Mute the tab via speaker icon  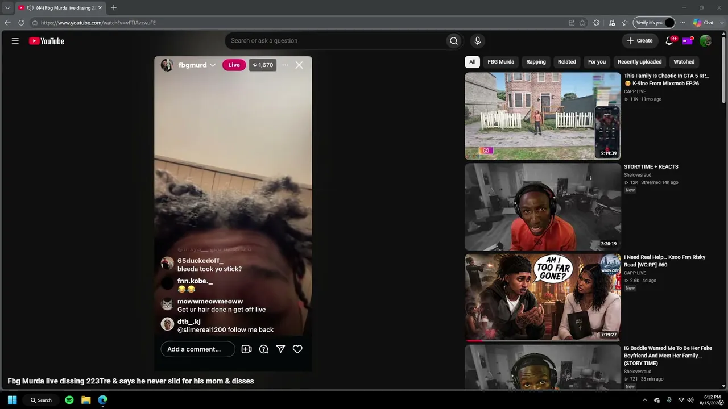30,8
